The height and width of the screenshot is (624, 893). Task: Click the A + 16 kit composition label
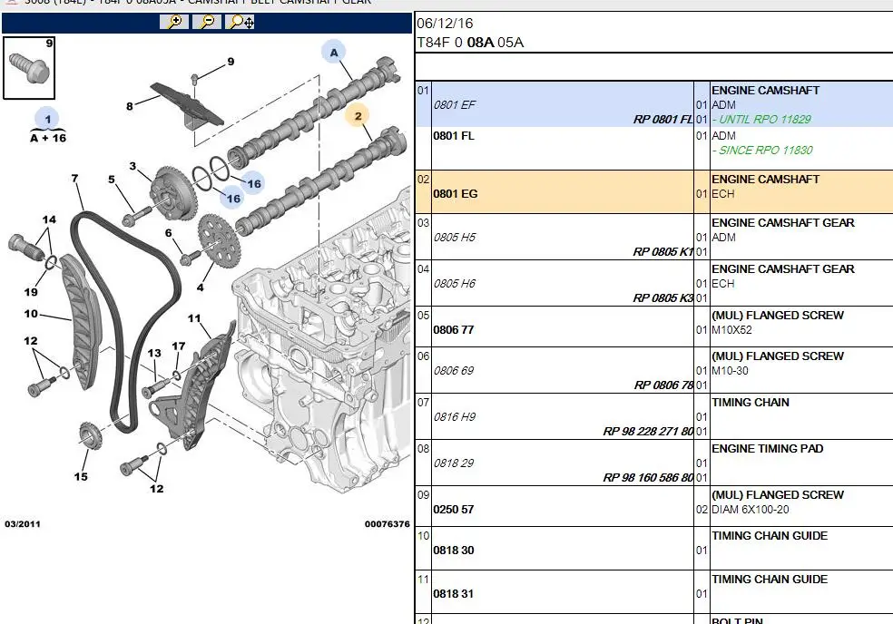(48, 138)
